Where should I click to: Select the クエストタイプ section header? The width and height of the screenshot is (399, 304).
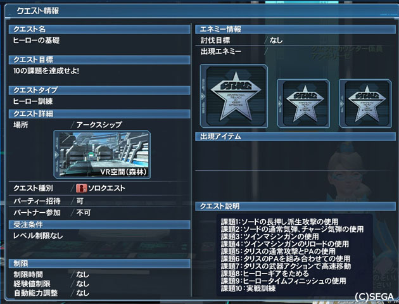(x=99, y=90)
